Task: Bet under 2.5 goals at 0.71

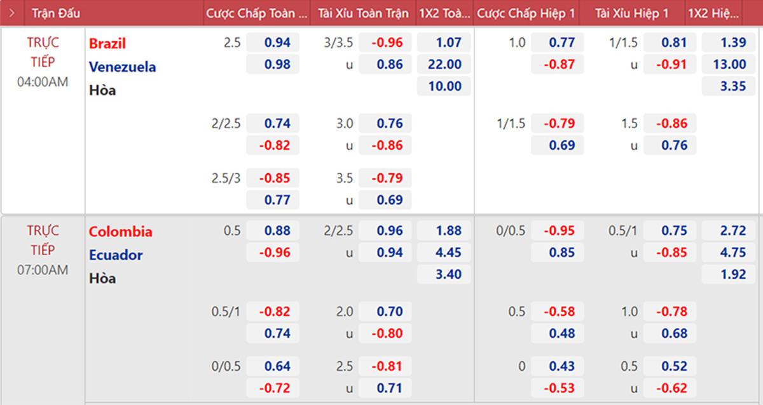Action: [x=385, y=387]
